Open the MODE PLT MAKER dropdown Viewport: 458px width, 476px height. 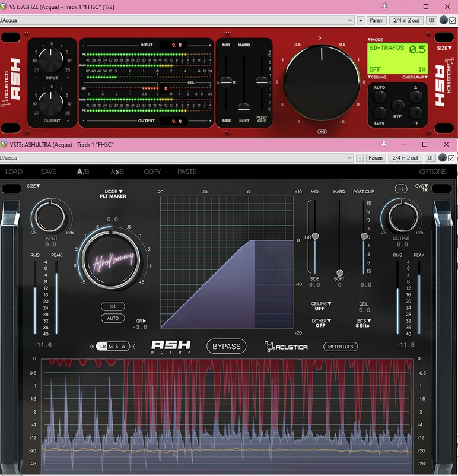pyautogui.click(x=113, y=193)
